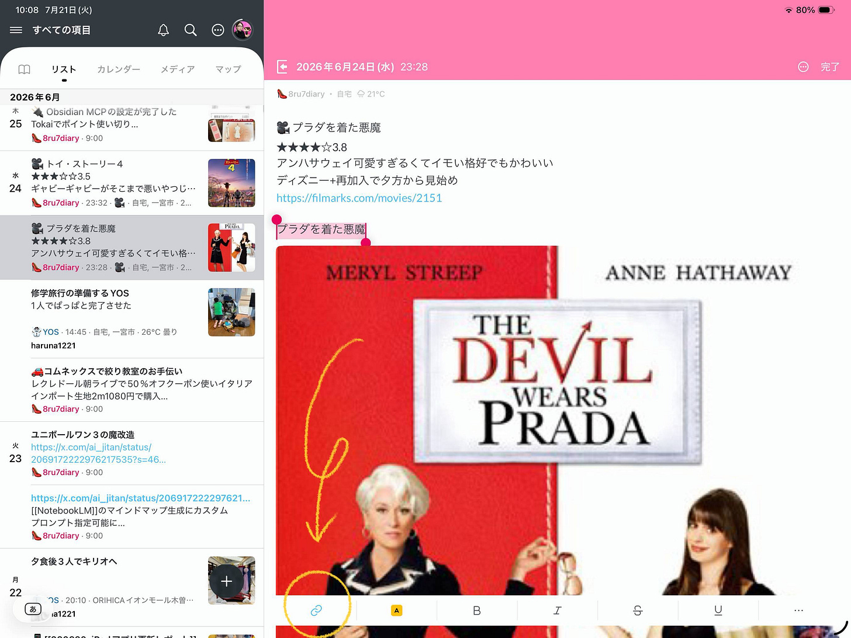The height and width of the screenshot is (638, 851).
Task: Tap the Wi-Fi status icon
Action: 788,10
